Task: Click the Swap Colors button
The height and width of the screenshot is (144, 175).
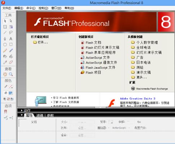Action: pyautogui.click(x=12, y=99)
